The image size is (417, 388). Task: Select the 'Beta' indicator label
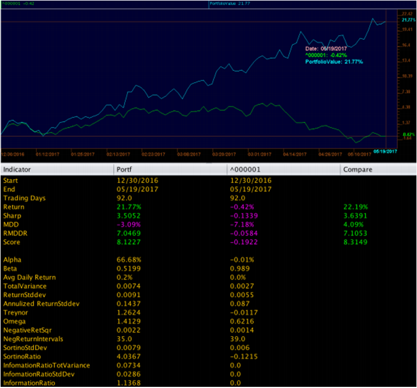[10, 268]
